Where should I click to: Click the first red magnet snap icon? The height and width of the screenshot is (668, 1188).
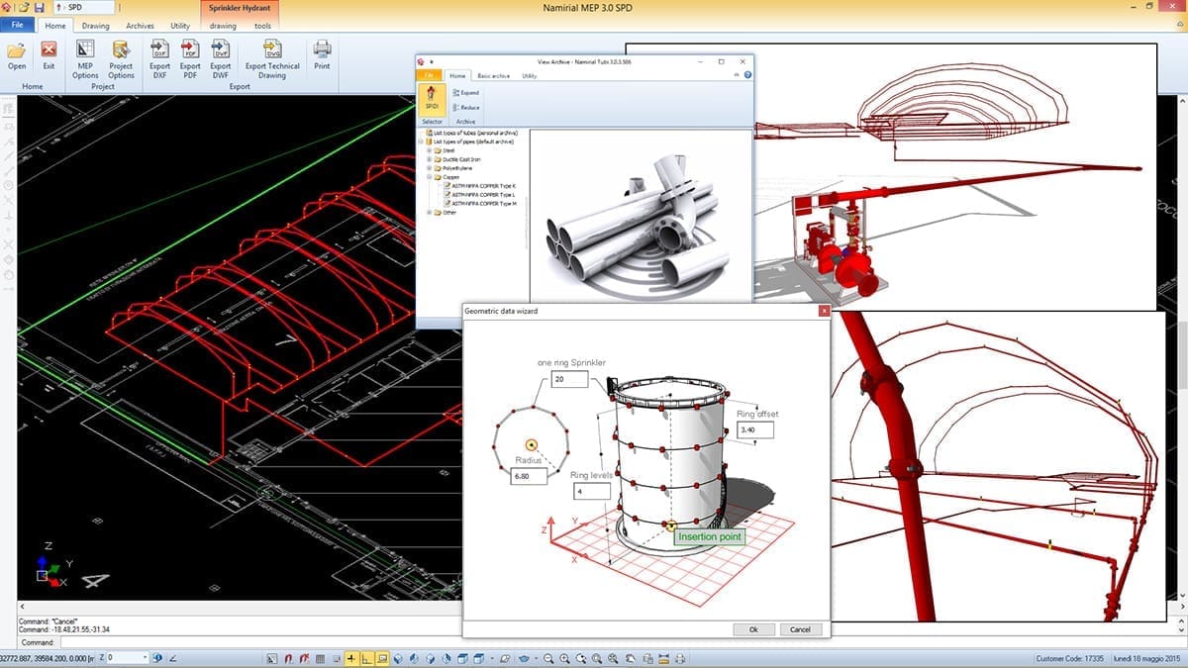point(288,658)
